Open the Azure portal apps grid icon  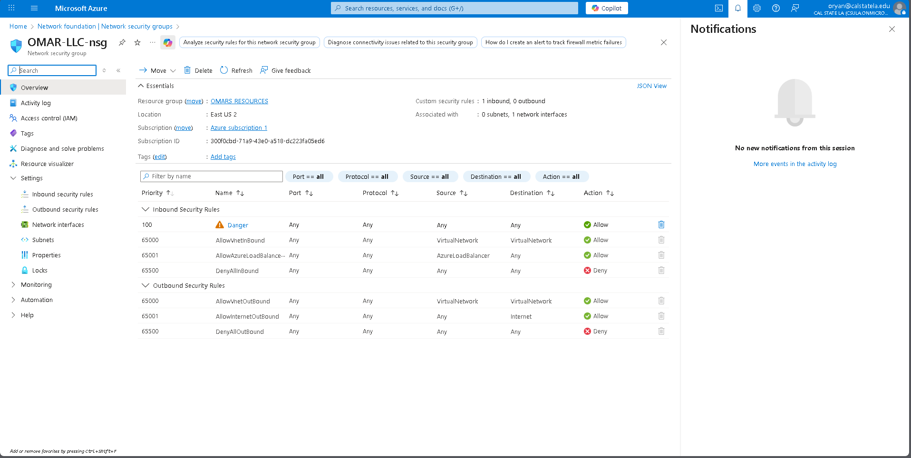coord(11,8)
